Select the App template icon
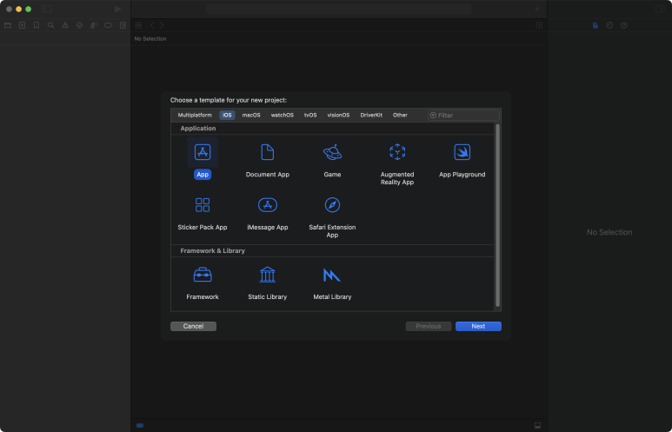The image size is (672, 432). [x=203, y=152]
